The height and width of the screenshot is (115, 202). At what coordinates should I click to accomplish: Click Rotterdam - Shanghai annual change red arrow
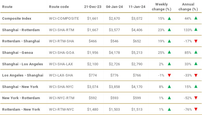pyautogui.click(x=196, y=41)
